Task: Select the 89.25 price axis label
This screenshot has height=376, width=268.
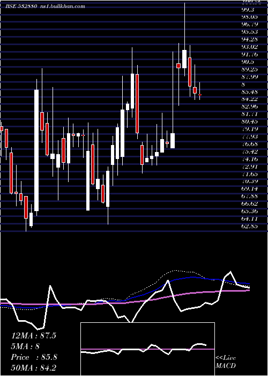Action: tap(250, 69)
